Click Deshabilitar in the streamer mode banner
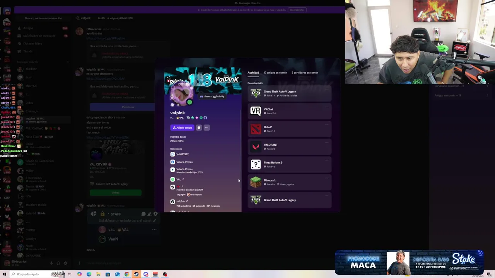Image resolution: width=495 pixels, height=278 pixels. [297, 10]
